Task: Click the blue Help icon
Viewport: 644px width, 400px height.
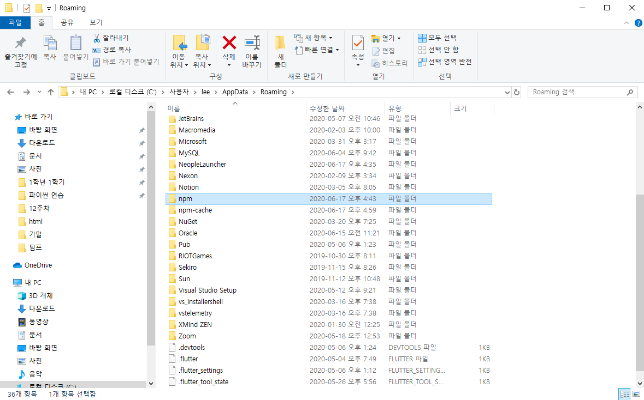Action: (x=639, y=23)
